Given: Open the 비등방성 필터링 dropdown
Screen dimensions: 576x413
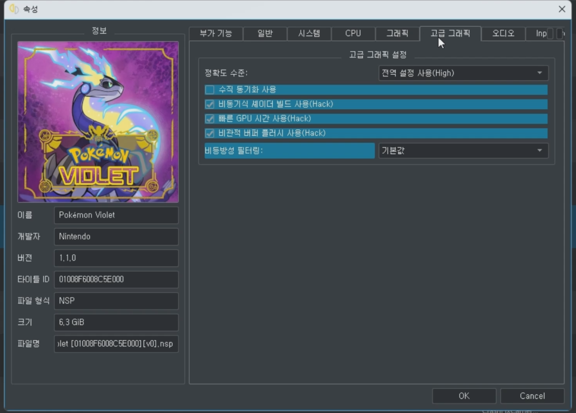Looking at the screenshot, I should tap(463, 151).
